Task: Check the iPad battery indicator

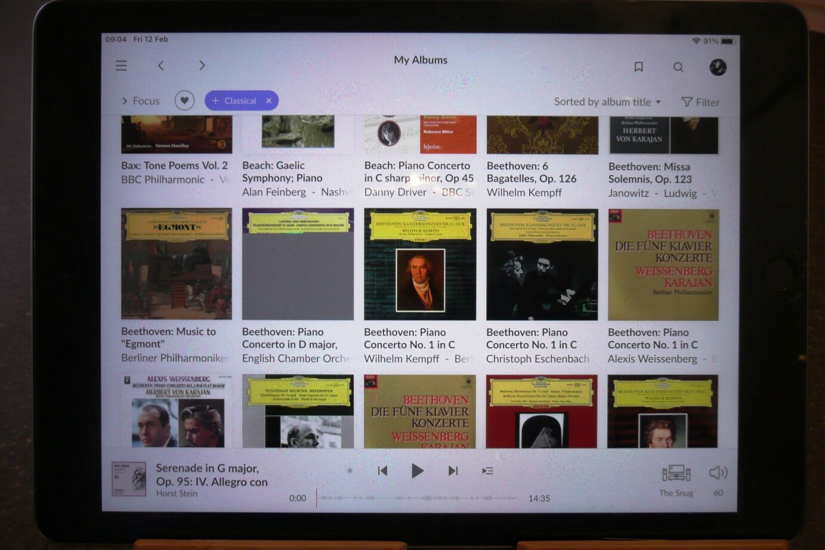Action: [727, 41]
